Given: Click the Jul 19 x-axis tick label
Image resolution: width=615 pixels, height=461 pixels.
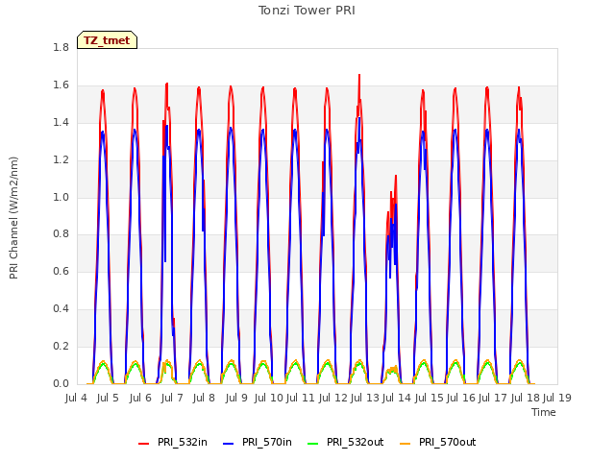Looking at the screenshot, I should click(x=557, y=398).
